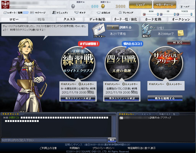Click the ショップ gold button
Screen dimensions: 196x153
click(x=140, y=5)
